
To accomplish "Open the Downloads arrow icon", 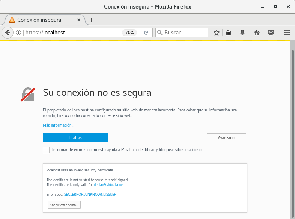I will click(x=242, y=33).
